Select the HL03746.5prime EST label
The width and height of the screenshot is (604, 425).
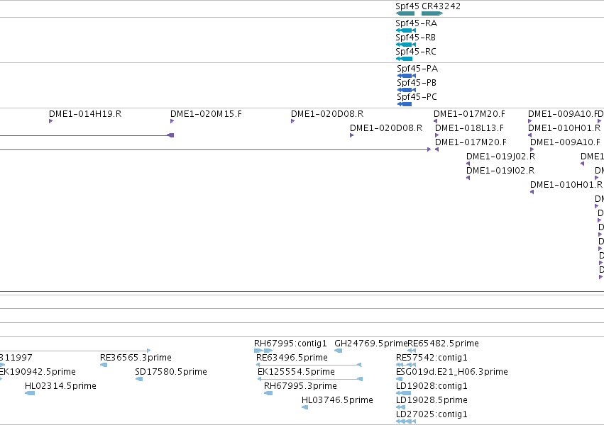point(337,400)
